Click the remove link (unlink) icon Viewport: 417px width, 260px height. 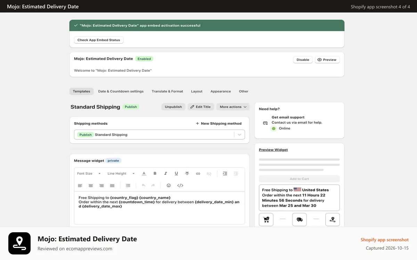tap(209, 174)
